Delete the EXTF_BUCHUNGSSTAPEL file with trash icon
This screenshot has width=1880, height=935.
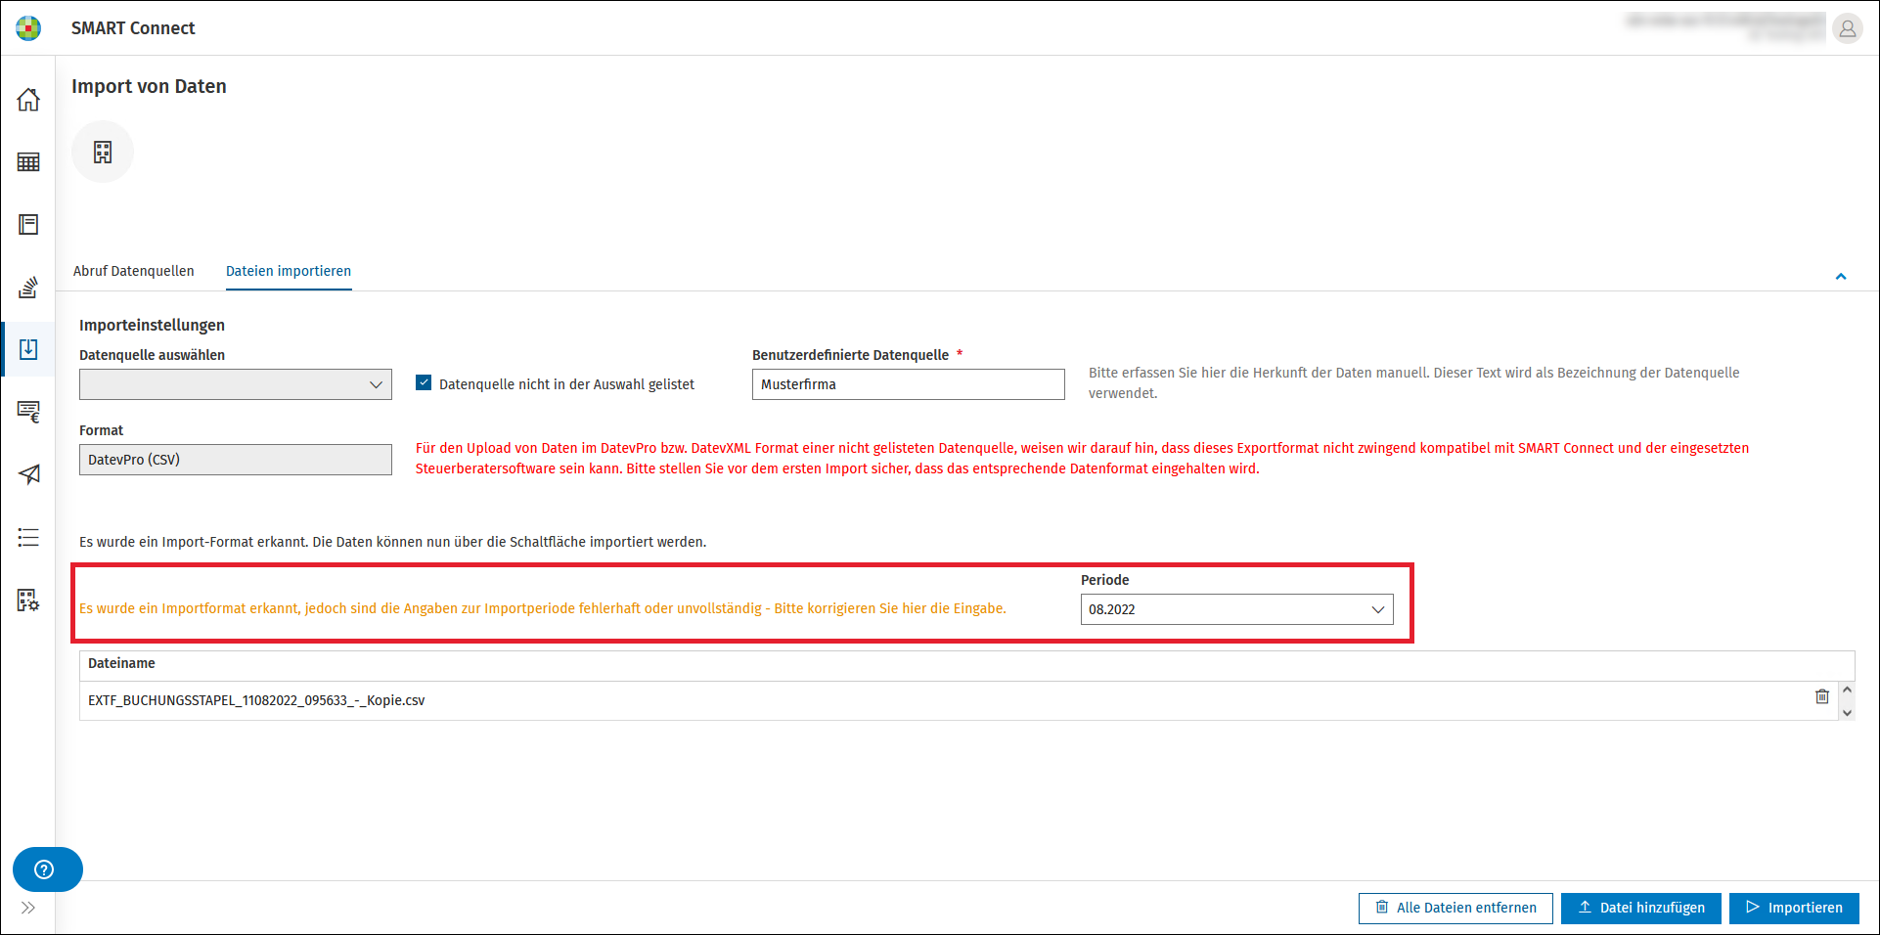pyautogui.click(x=1822, y=696)
